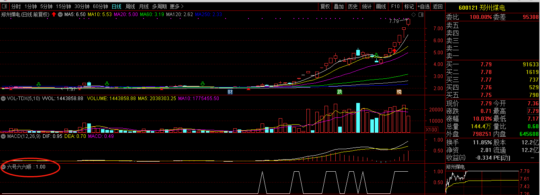Toggle the left sidebar panel icon
540x195 pixels.
[x=4, y=6]
